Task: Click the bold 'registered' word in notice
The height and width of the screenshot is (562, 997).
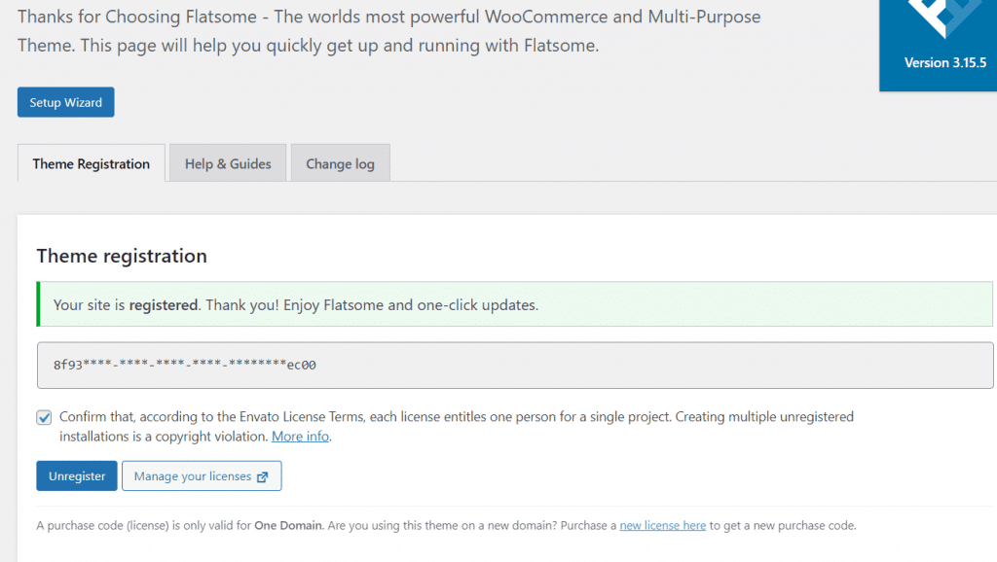Action: [165, 304]
